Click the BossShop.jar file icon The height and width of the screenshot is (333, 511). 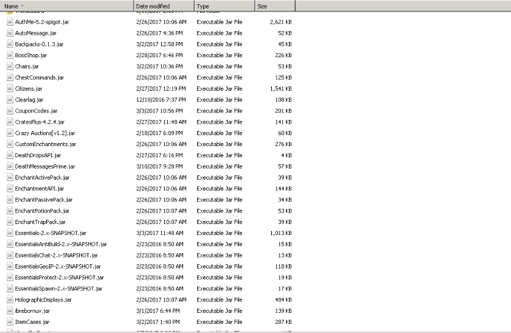pos(10,55)
